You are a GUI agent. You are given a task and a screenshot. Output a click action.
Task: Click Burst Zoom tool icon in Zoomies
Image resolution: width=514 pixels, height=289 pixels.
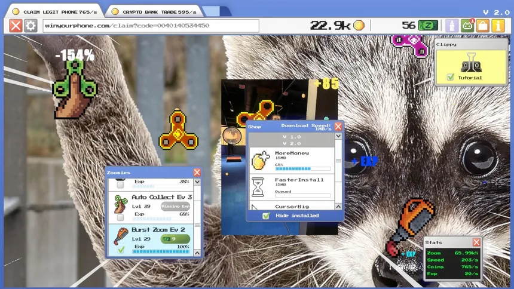pos(121,236)
